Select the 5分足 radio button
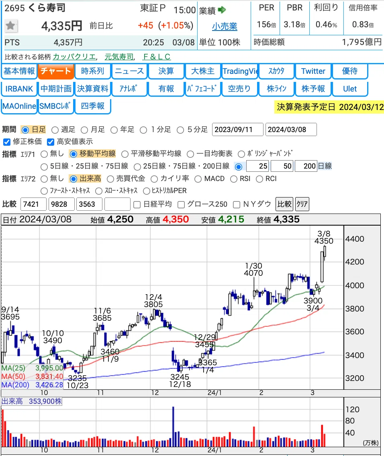384x456 pixels. coord(180,130)
